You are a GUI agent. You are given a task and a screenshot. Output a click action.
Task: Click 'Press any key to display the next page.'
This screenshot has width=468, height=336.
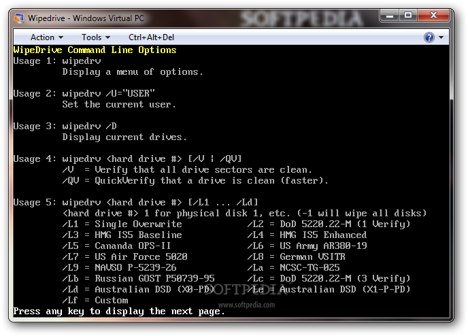tap(119, 312)
